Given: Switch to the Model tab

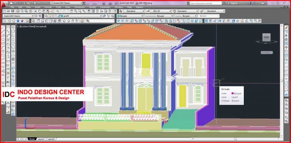Looking at the screenshot, I should click(x=32, y=139).
